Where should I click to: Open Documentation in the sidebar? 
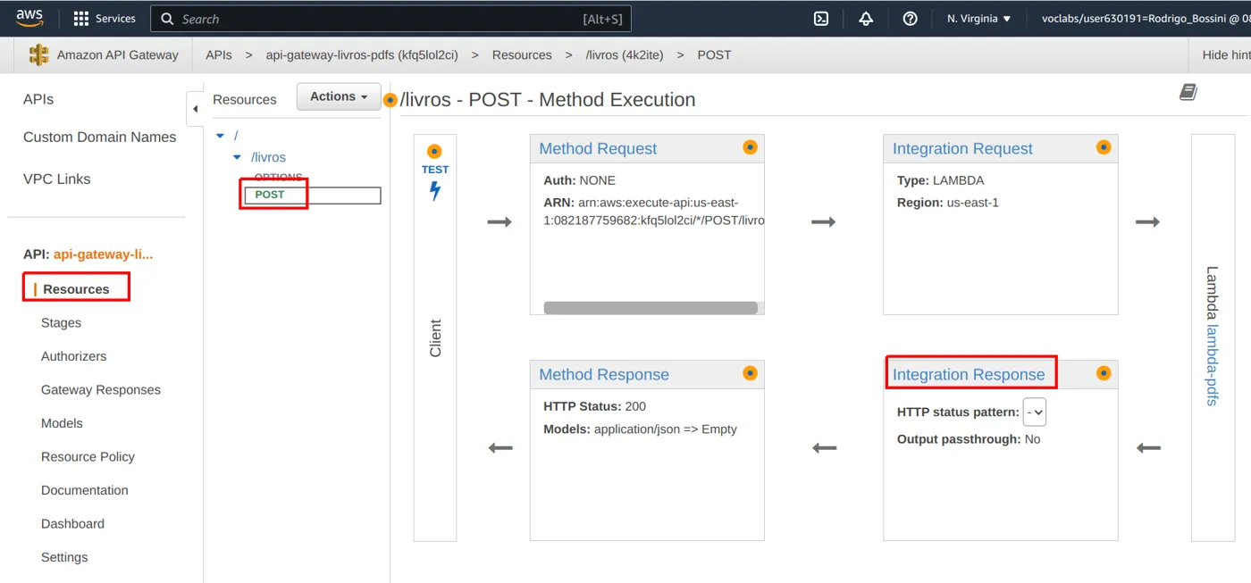(85, 490)
